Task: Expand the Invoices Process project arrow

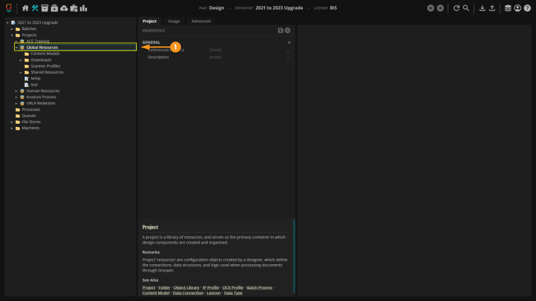Action: (x=16, y=97)
